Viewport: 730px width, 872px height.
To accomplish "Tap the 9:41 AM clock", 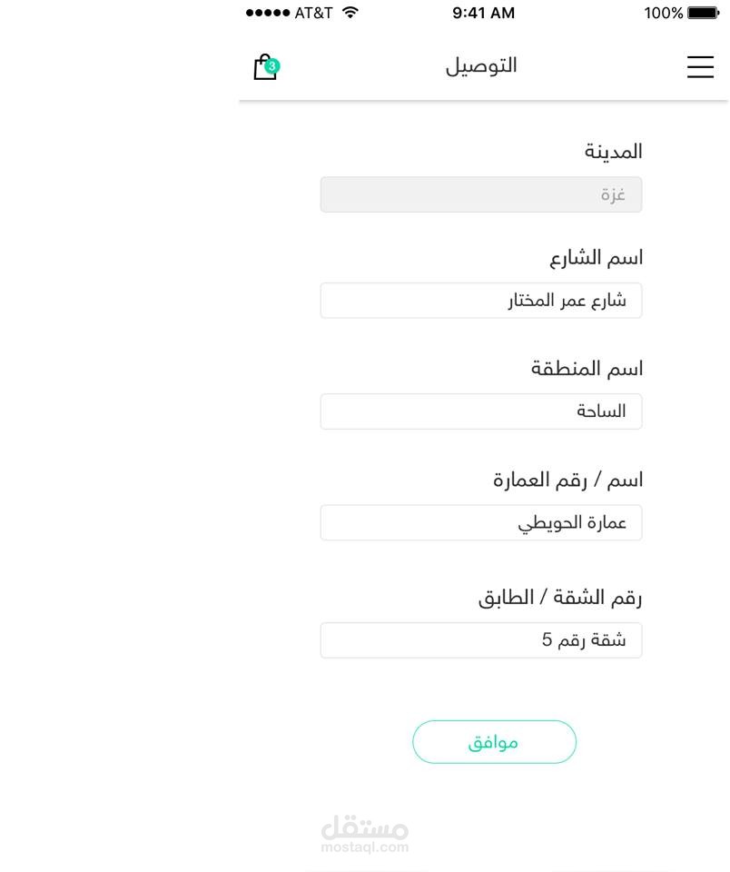I will tap(483, 13).
